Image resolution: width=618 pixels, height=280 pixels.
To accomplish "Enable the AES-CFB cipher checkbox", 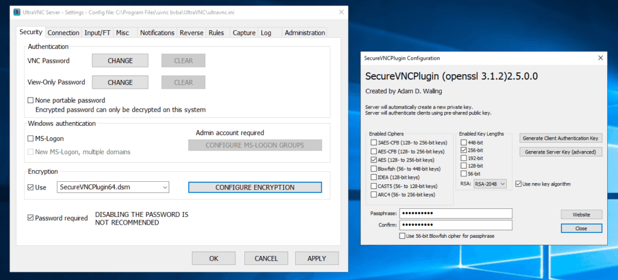I will coord(374,151).
